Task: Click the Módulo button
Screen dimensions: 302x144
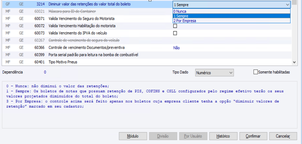Action: (133, 136)
